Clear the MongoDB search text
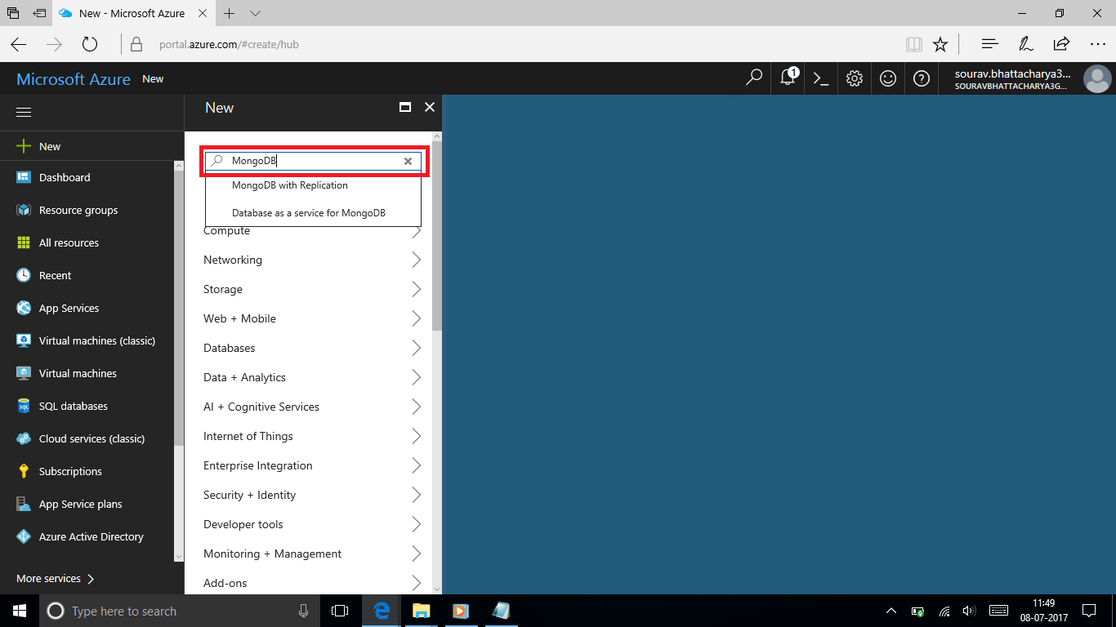The width and height of the screenshot is (1116, 627). click(x=408, y=161)
